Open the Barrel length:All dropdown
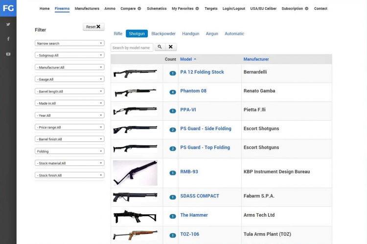The height and width of the screenshot is (244, 367). [69, 91]
